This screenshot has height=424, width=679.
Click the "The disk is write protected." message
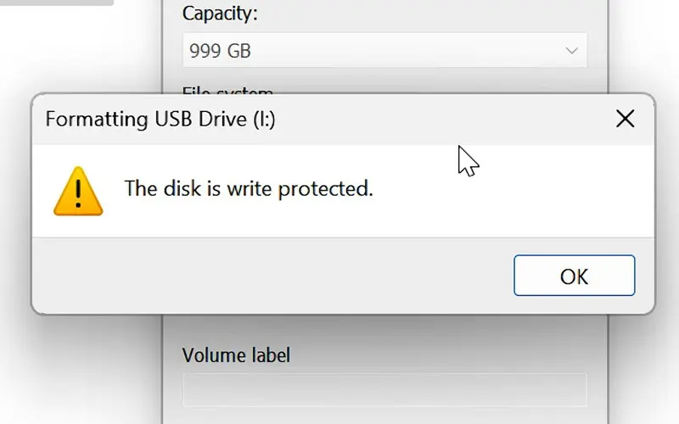249,187
